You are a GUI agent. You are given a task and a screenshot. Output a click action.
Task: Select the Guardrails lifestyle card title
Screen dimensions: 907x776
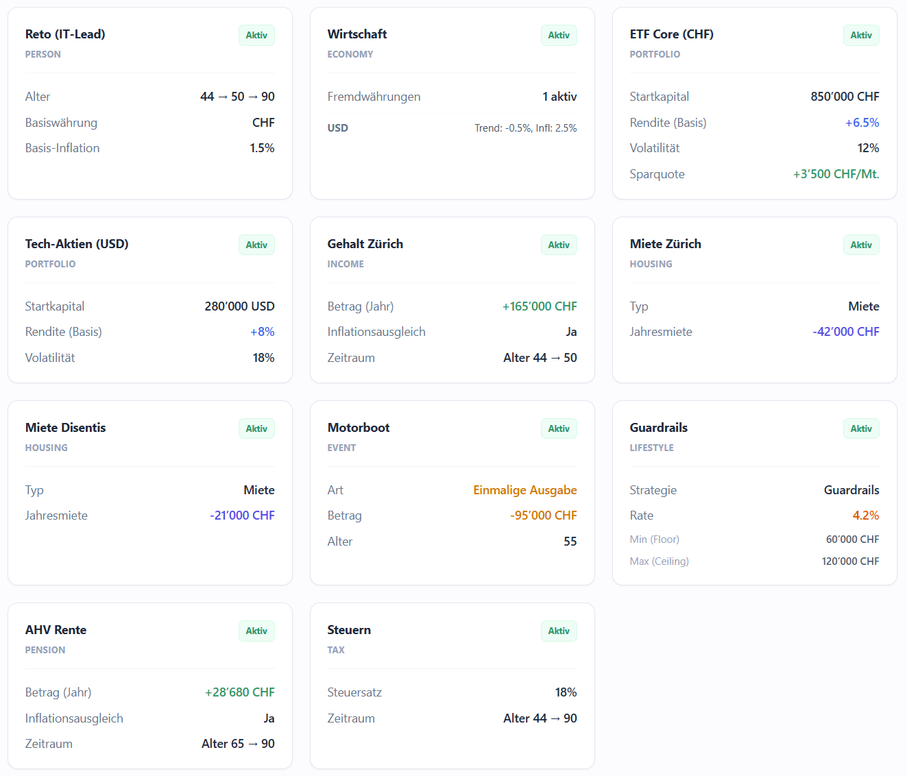point(659,428)
